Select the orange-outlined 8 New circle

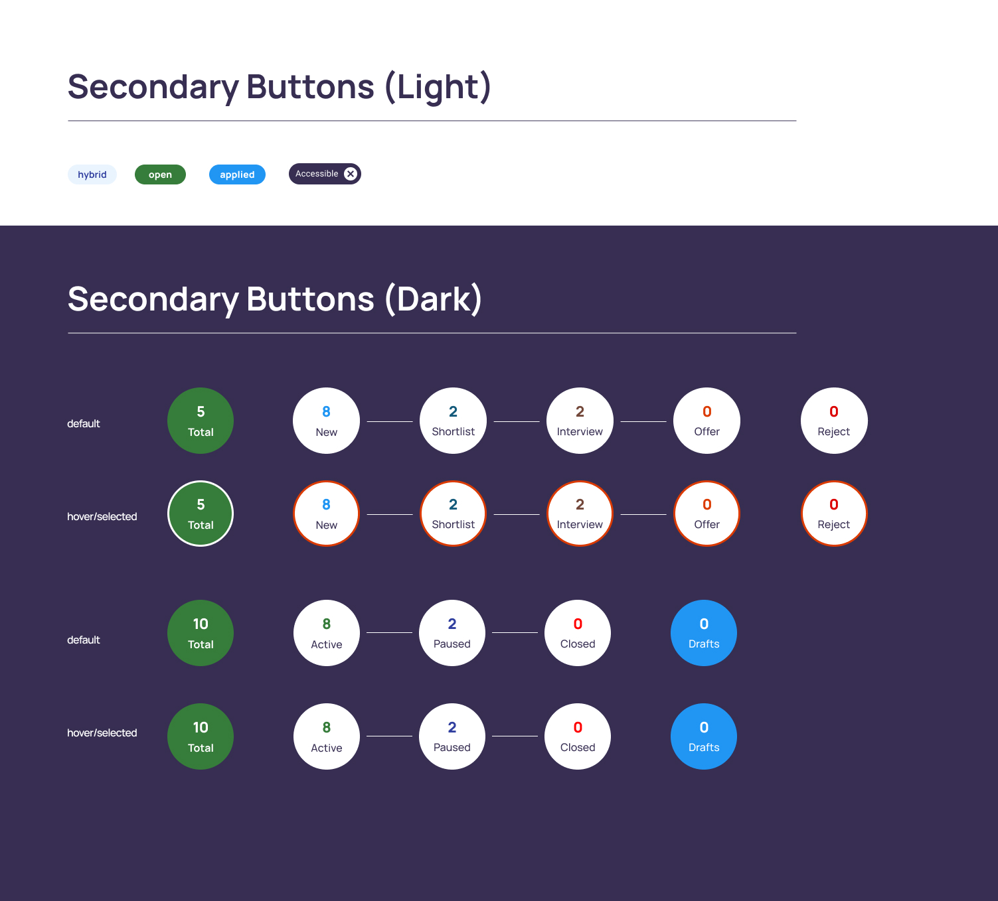(x=326, y=514)
